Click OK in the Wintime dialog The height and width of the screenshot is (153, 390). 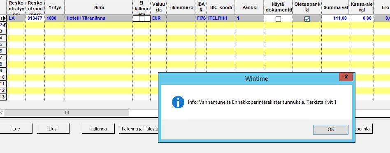coord(331,130)
